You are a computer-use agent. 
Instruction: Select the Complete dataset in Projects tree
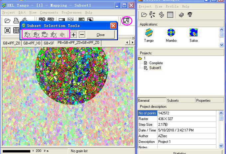(156, 63)
